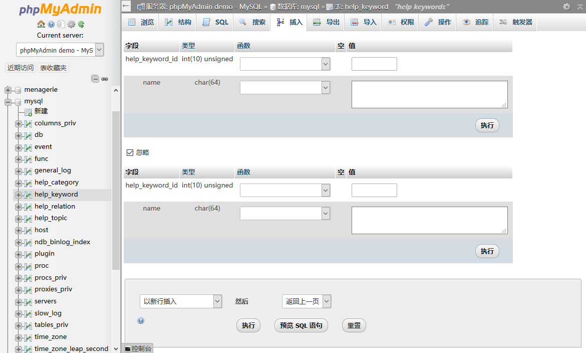Click the collapse all icon in navigation tree

click(x=95, y=79)
